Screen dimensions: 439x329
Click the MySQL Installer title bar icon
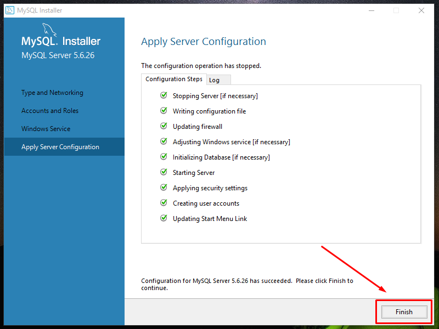pyautogui.click(x=9, y=10)
